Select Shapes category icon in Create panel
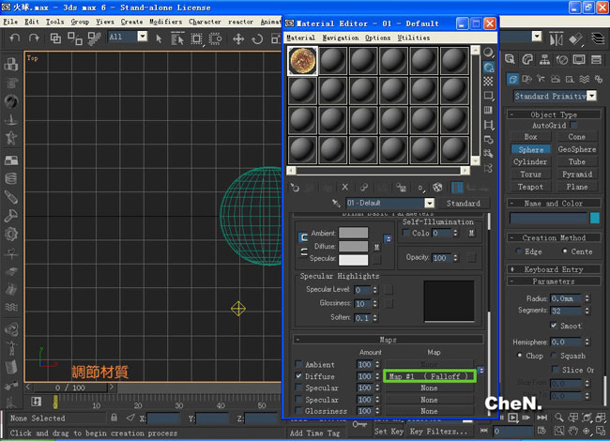Viewport: 610px width, 441px height. point(526,80)
